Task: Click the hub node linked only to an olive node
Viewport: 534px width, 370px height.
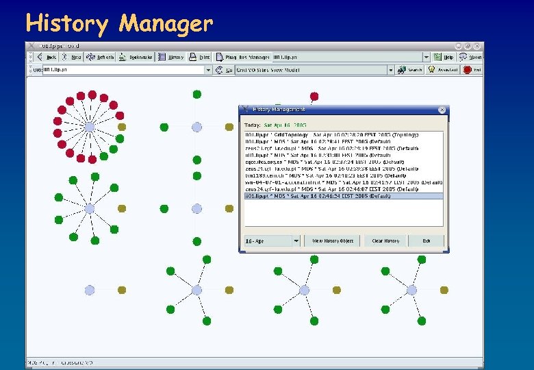Action: 90,290
